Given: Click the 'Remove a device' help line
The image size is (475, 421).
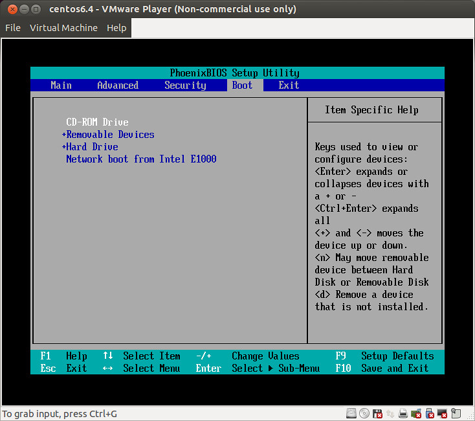Looking at the screenshot, I should point(364,295).
